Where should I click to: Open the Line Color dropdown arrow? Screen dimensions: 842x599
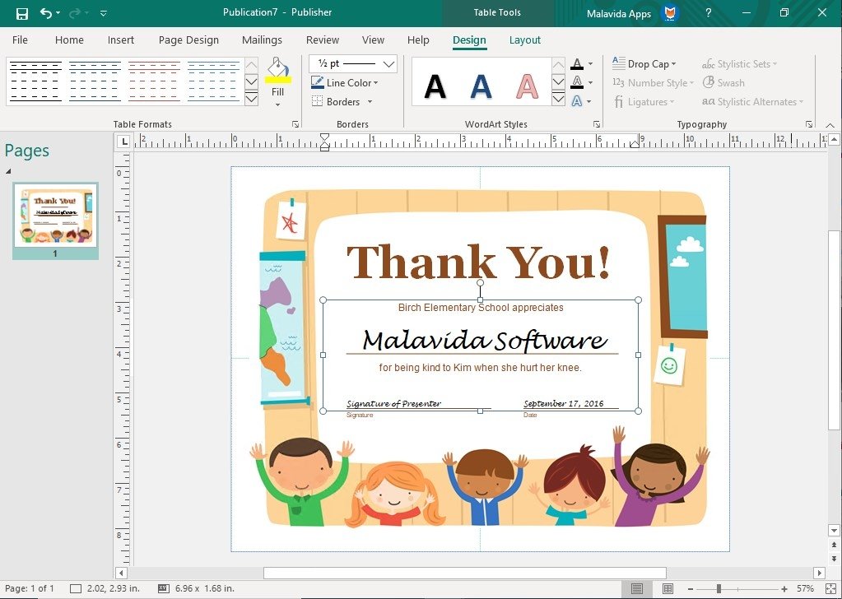pos(375,82)
